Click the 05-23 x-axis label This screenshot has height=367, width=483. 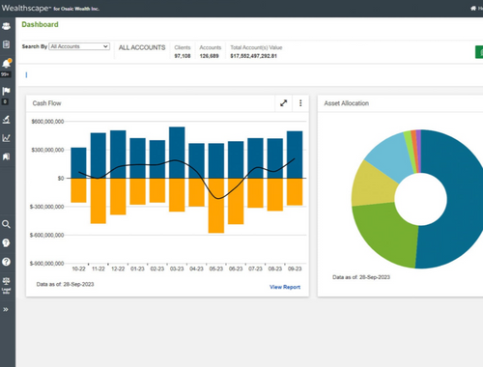point(216,268)
